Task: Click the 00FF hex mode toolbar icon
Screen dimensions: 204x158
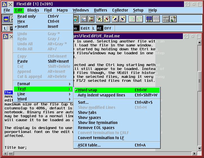Action: tap(166, 19)
